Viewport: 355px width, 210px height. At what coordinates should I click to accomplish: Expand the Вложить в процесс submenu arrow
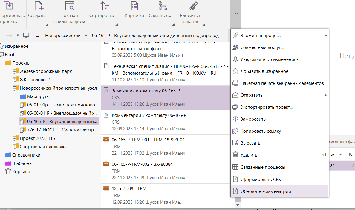[x=325, y=36]
